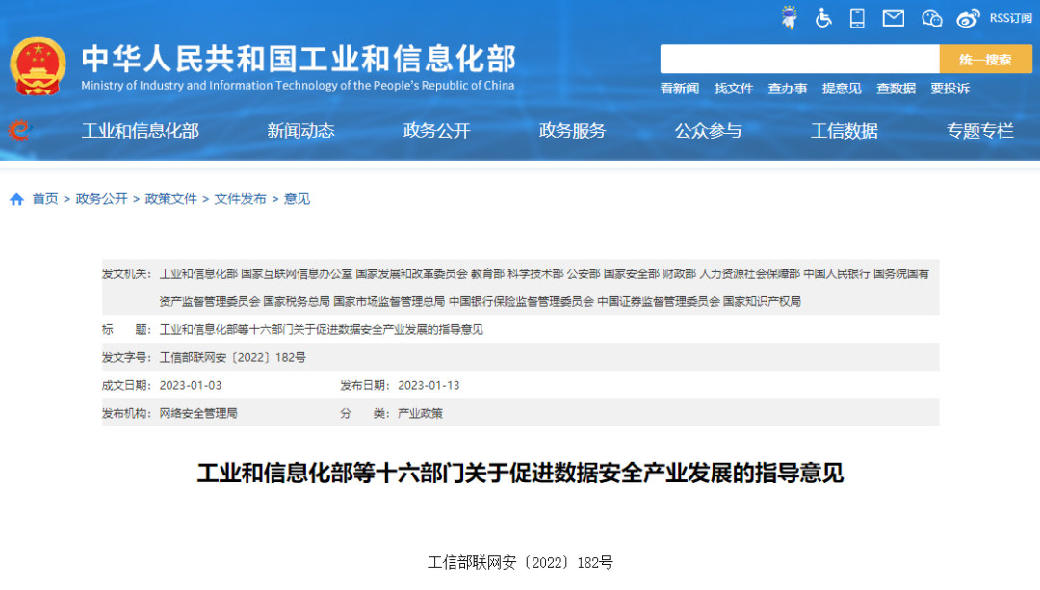Open the 专题专栏 section
Image resolution: width=1040 pixels, height=590 pixels.
click(x=978, y=133)
